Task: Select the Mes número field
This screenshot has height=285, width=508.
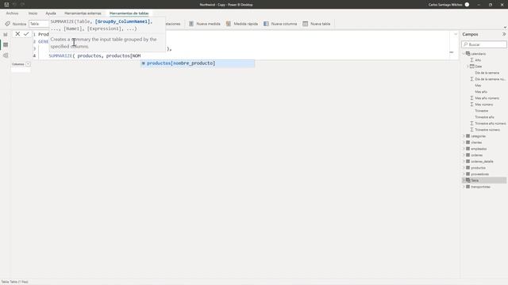Action: [x=484, y=104]
